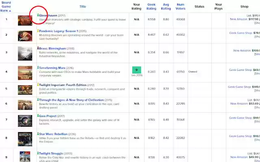Click New Amazon link for Through the Ages

click(x=239, y=104)
